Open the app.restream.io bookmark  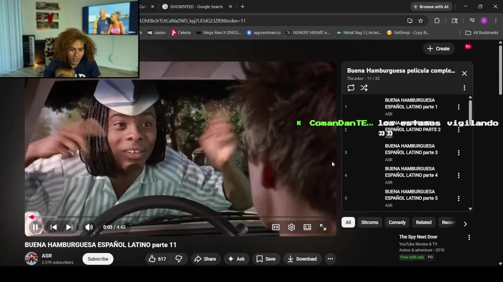click(x=263, y=33)
